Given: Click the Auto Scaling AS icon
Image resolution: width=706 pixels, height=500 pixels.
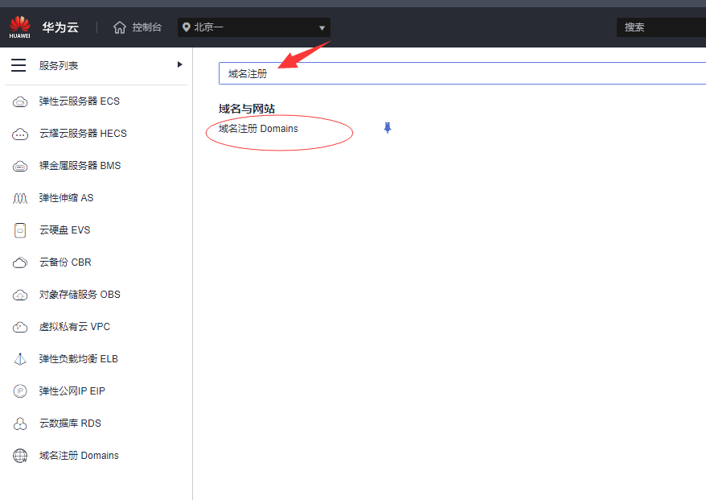Looking at the screenshot, I should click(x=20, y=198).
